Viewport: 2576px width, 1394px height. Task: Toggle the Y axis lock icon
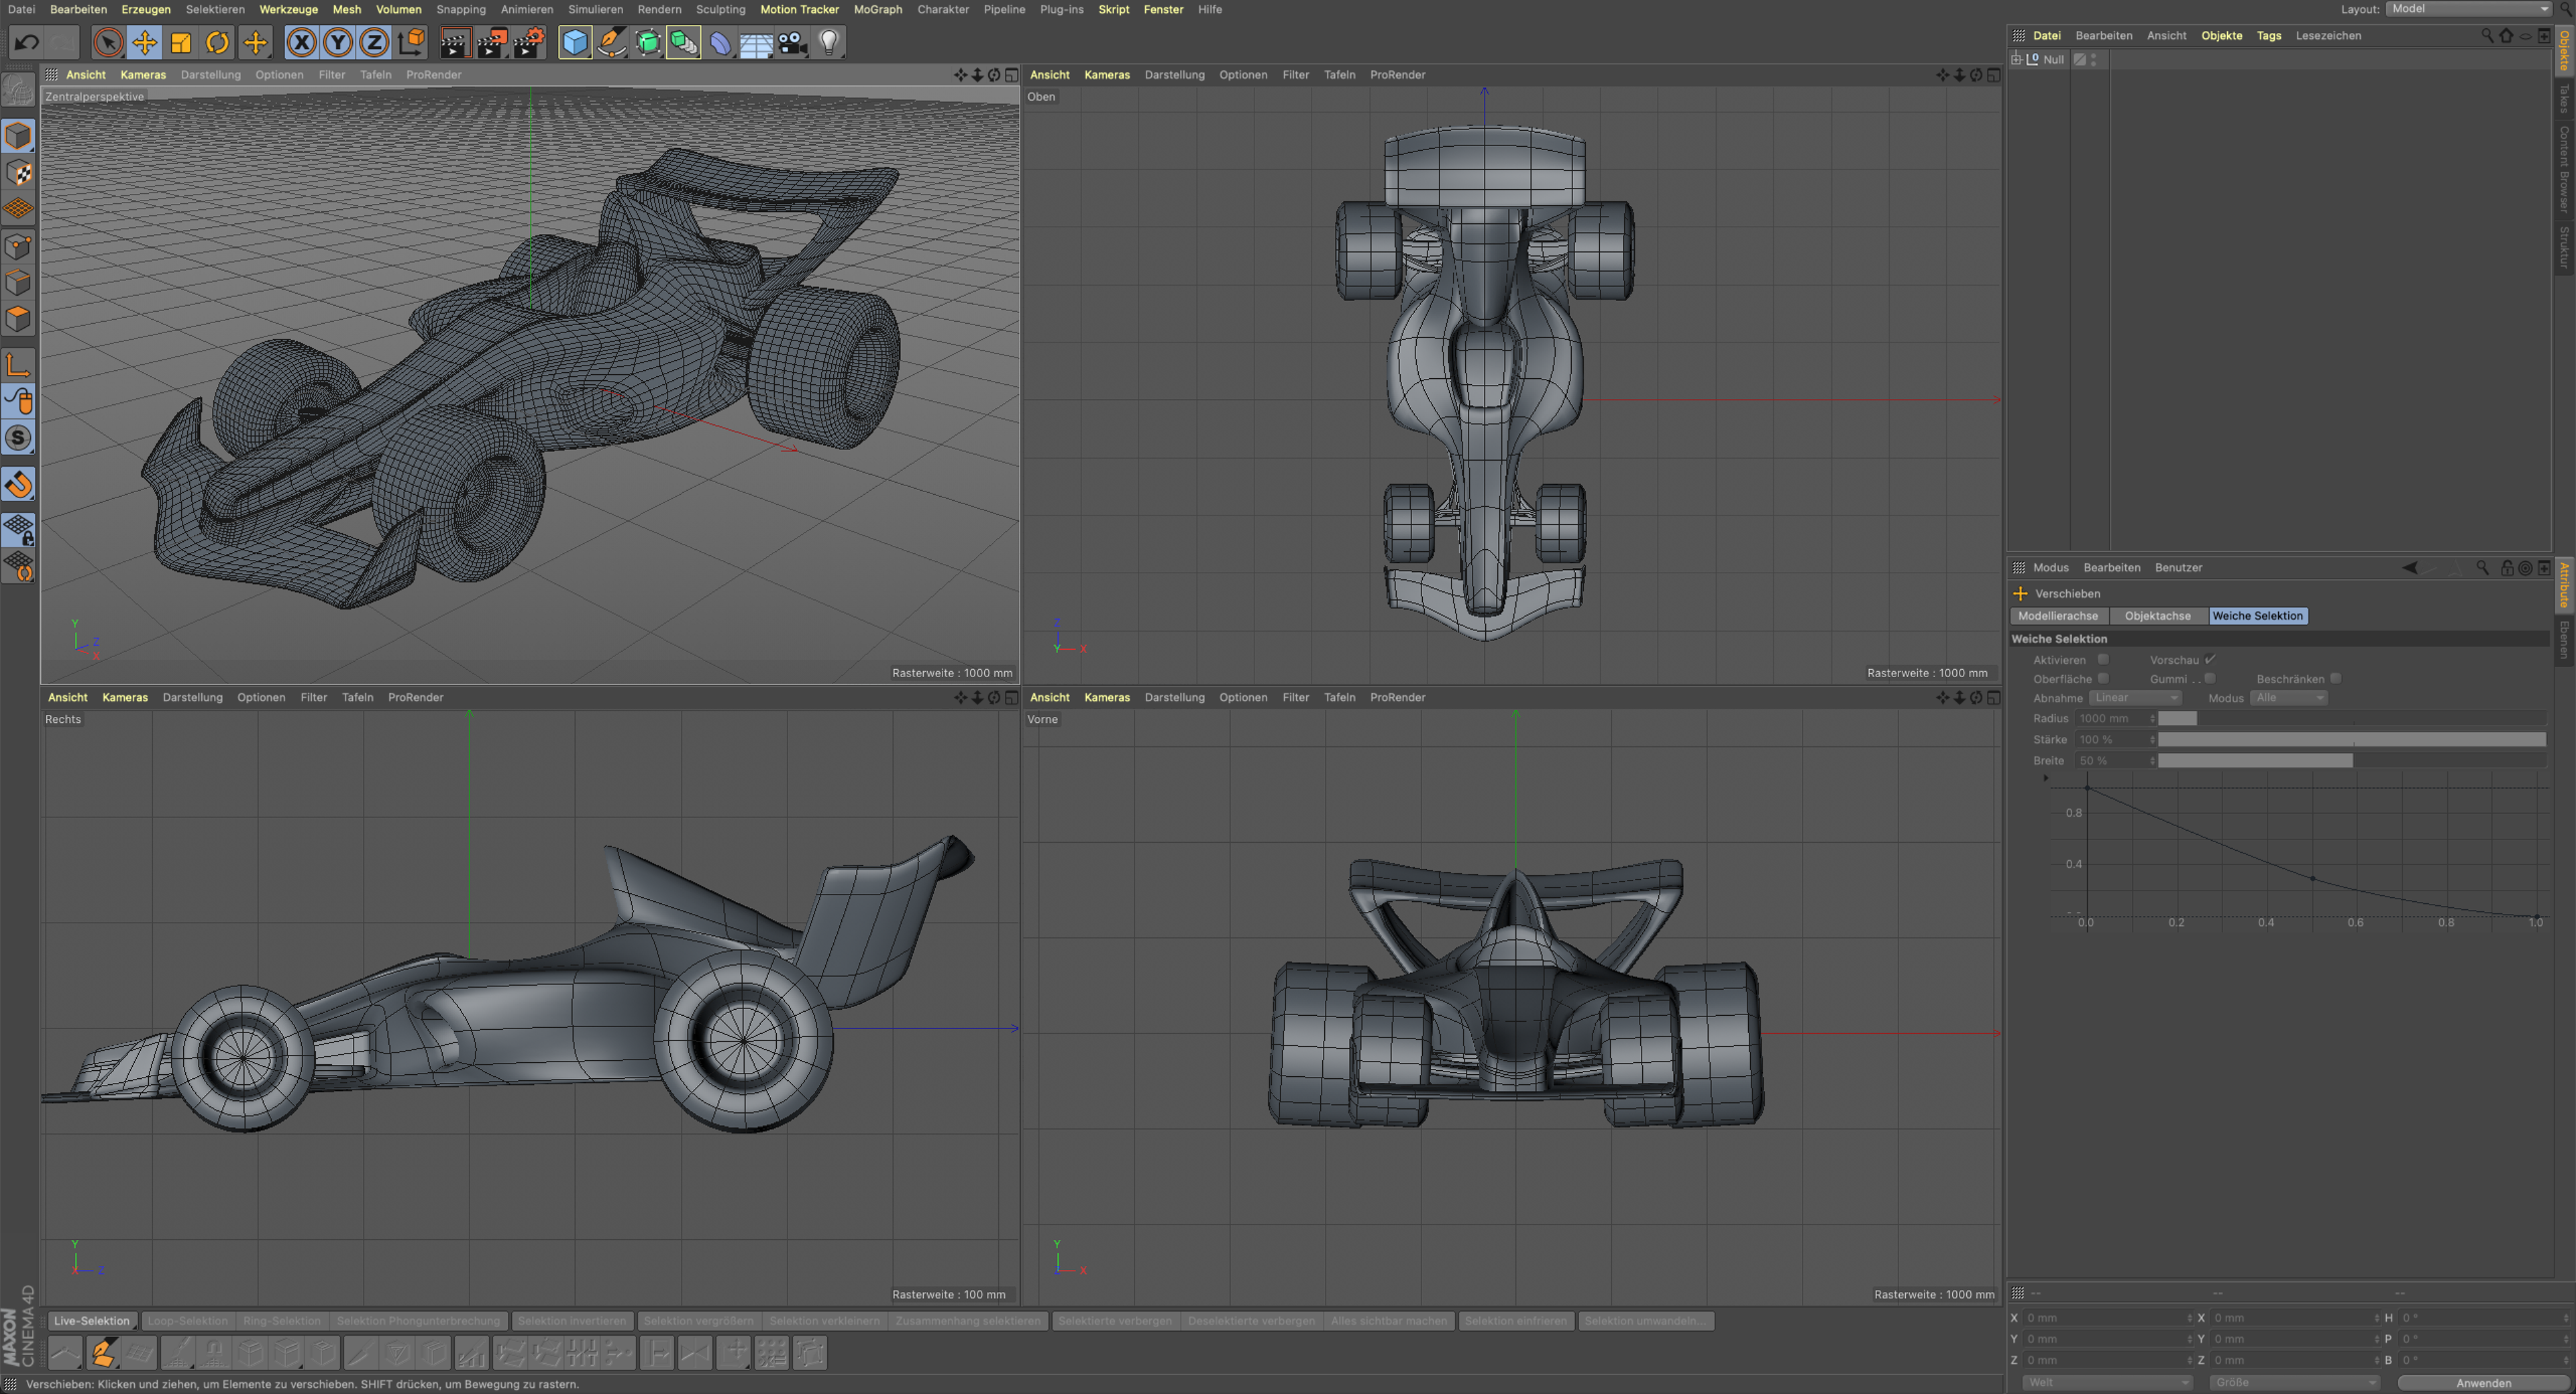coord(338,43)
